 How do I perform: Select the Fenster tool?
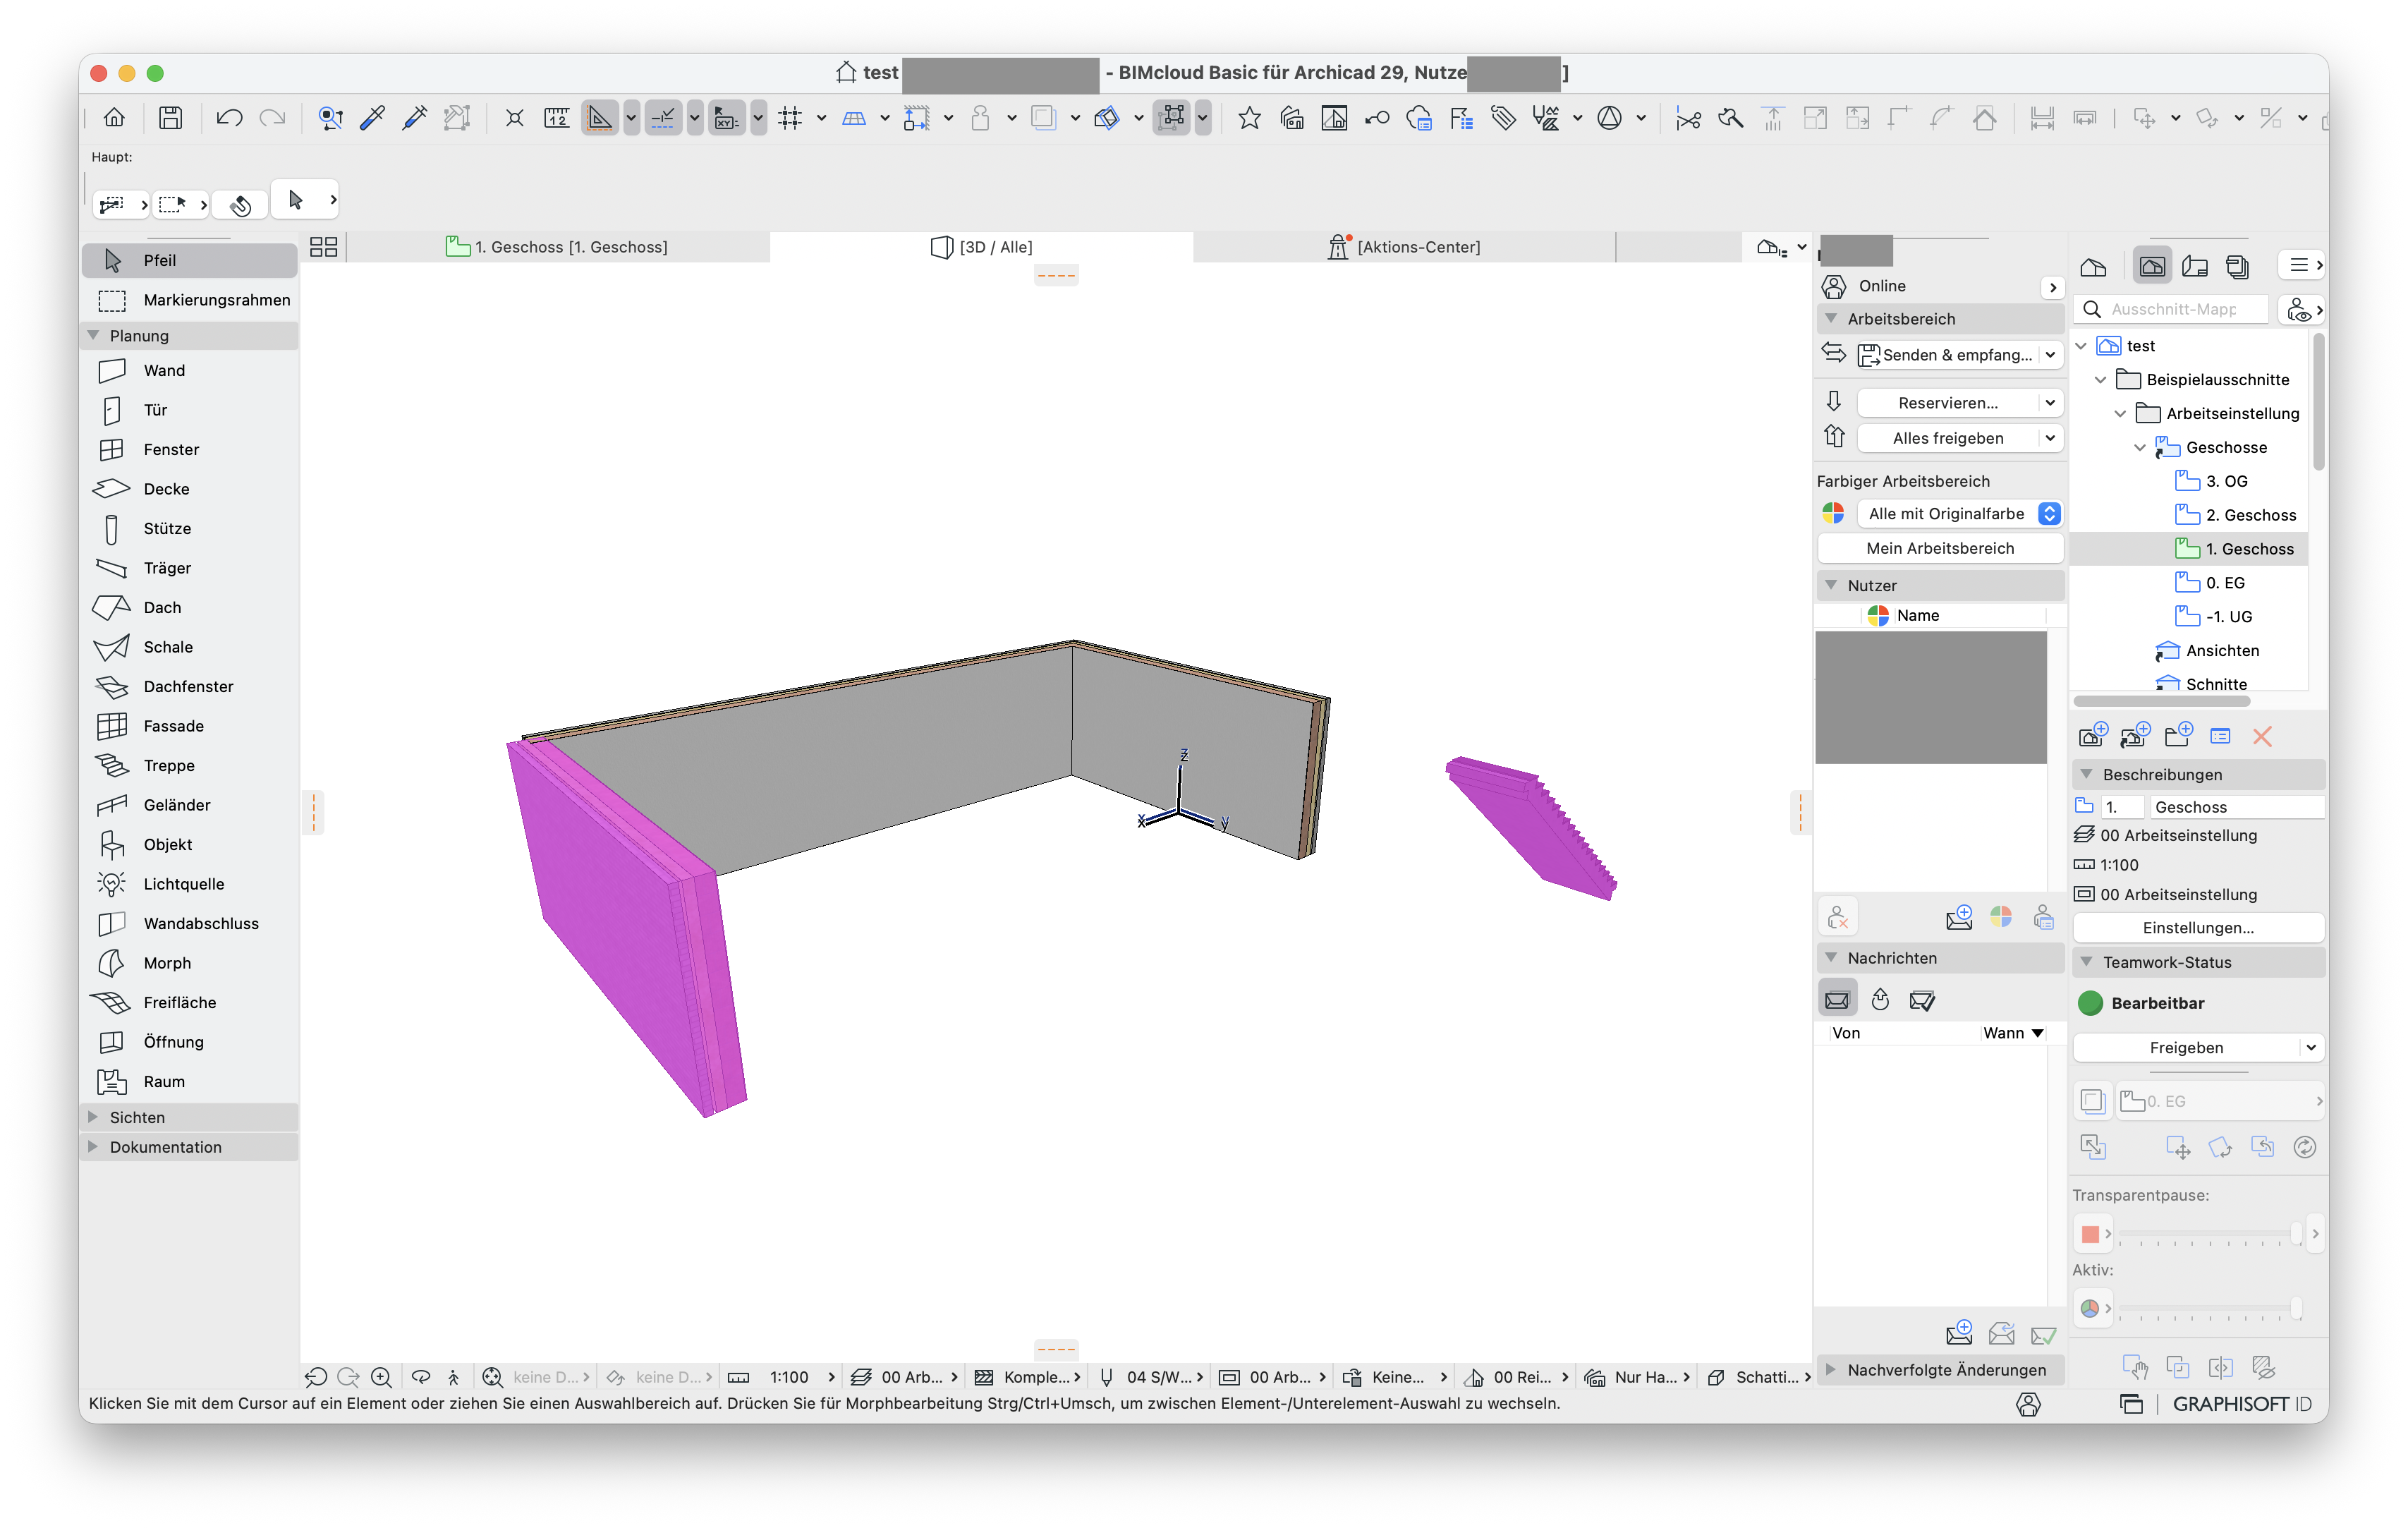click(189, 450)
